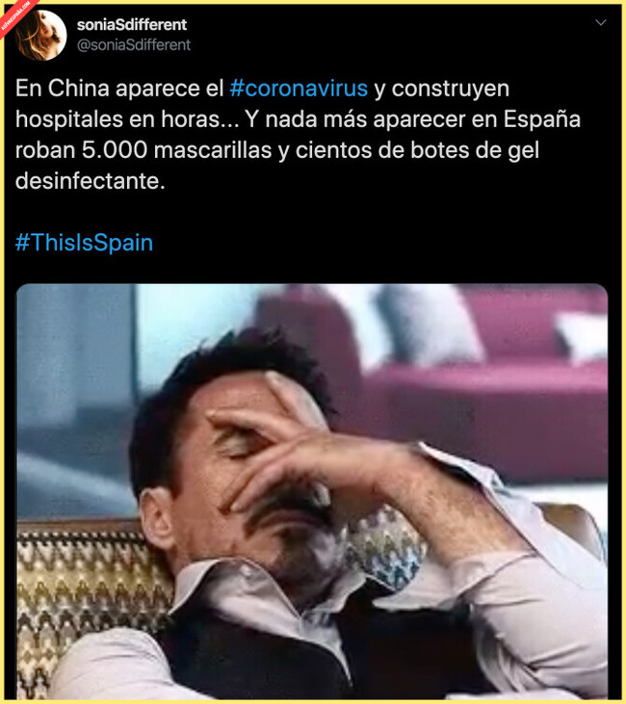Click the patterned cushion in the GIF
Screen dimensions: 626x704
point(90,592)
